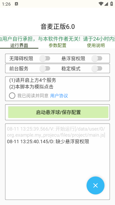The height and width of the screenshot is (205, 115).
Task: Switch to the 参数配置 tab
Action: 58,45
